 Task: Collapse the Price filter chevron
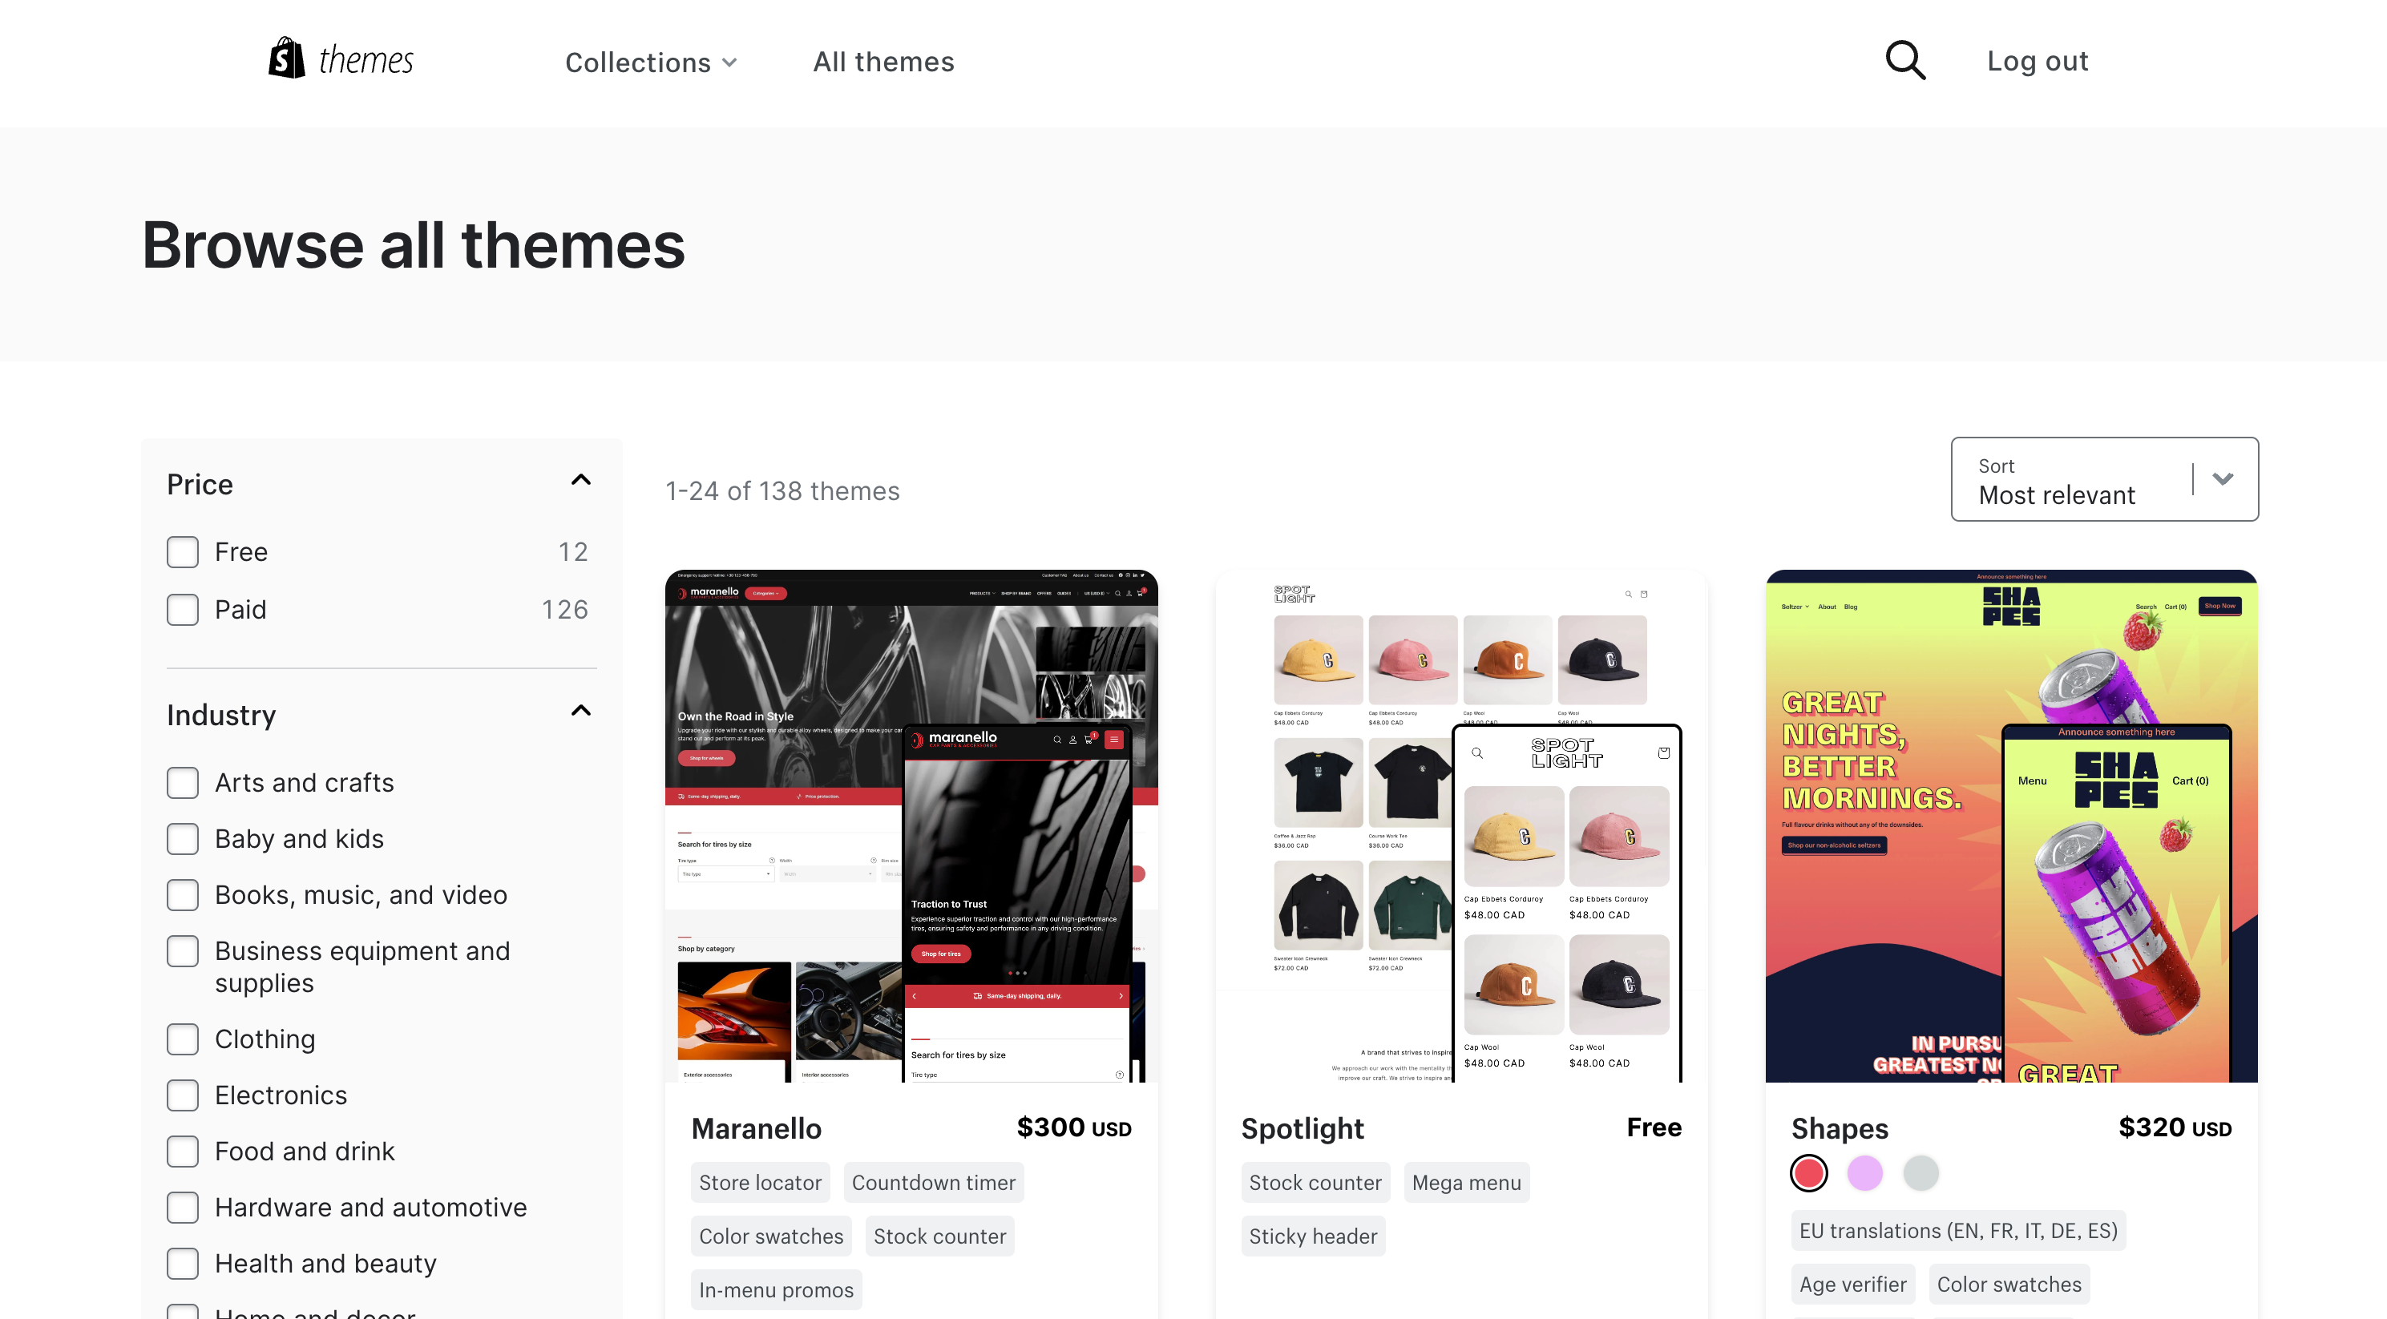click(x=581, y=480)
